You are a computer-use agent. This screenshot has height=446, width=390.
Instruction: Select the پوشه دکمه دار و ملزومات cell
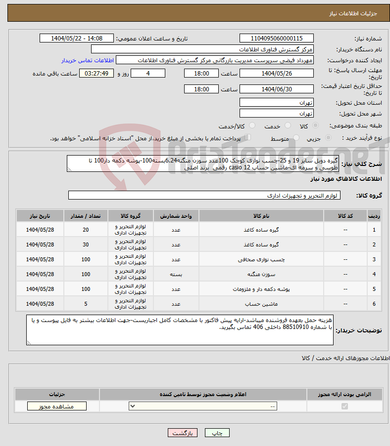pos(261,289)
